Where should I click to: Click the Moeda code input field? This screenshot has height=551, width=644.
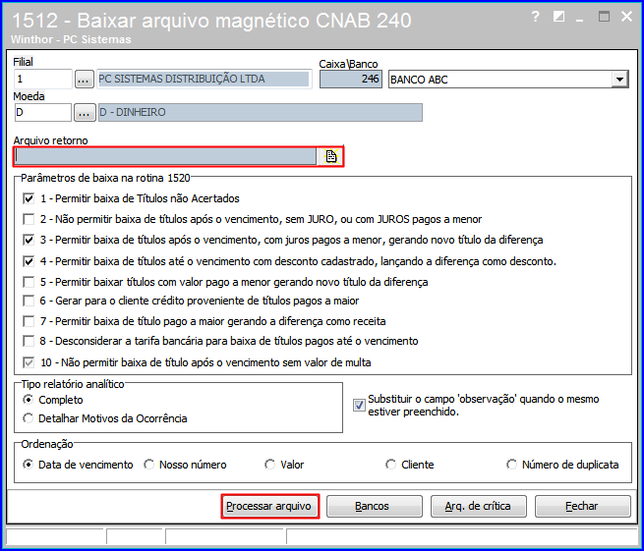[x=43, y=112]
